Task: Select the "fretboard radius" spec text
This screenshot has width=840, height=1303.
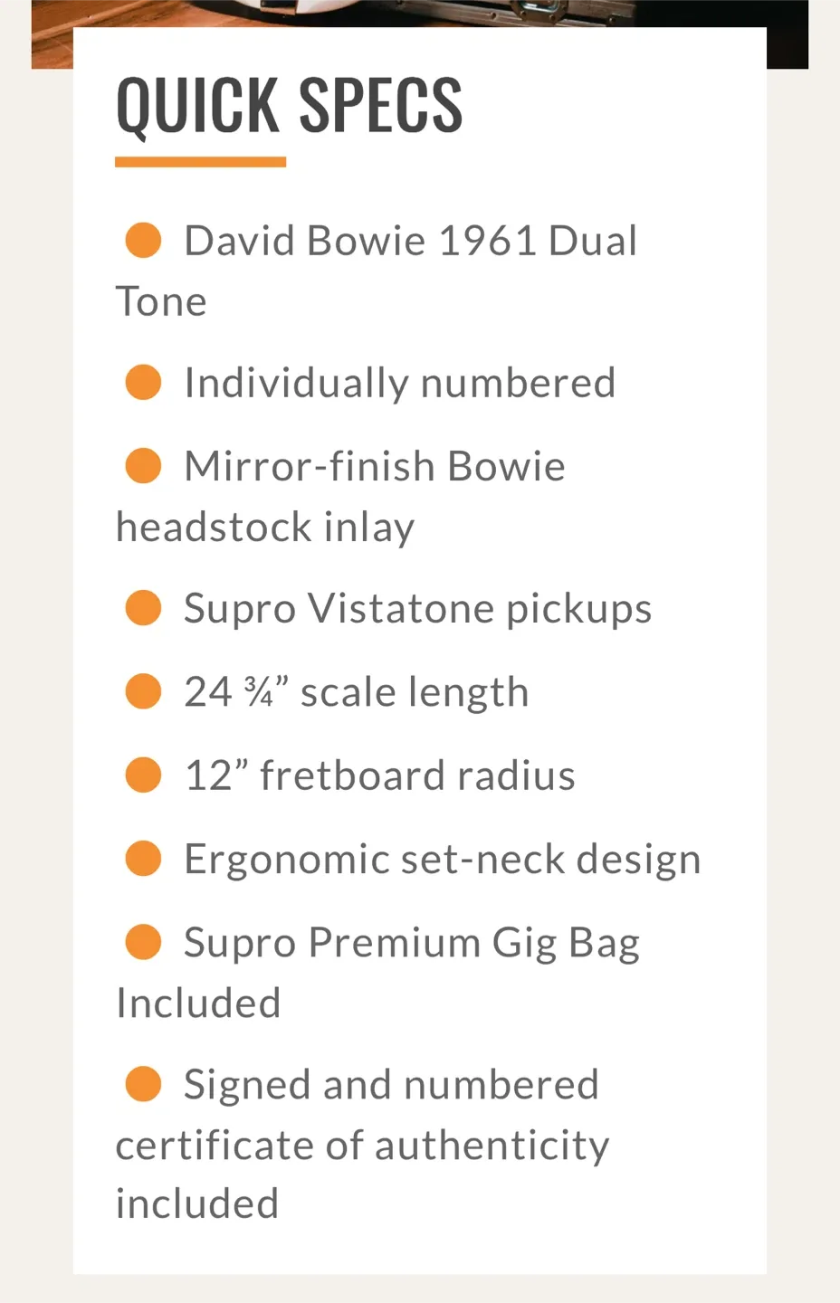Action: point(417,775)
